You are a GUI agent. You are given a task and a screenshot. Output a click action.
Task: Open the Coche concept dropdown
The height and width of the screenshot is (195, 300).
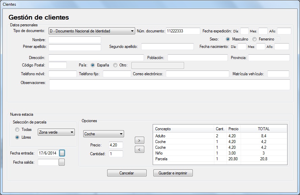(103, 134)
